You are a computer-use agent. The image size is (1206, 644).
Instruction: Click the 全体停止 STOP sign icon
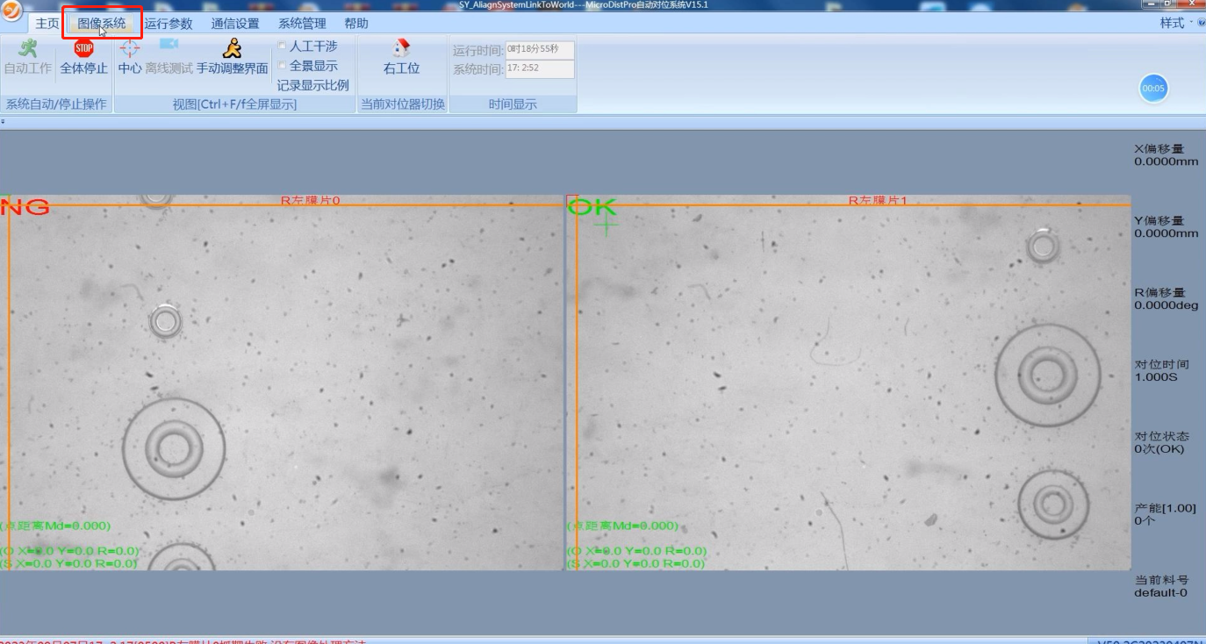[x=83, y=49]
